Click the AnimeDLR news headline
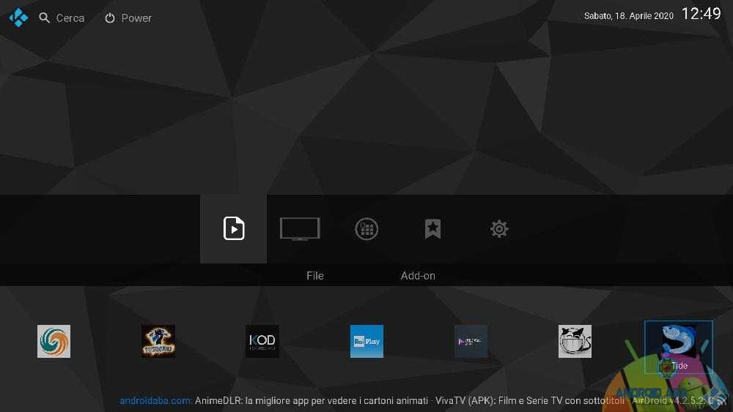This screenshot has height=412, width=733. click(x=312, y=400)
